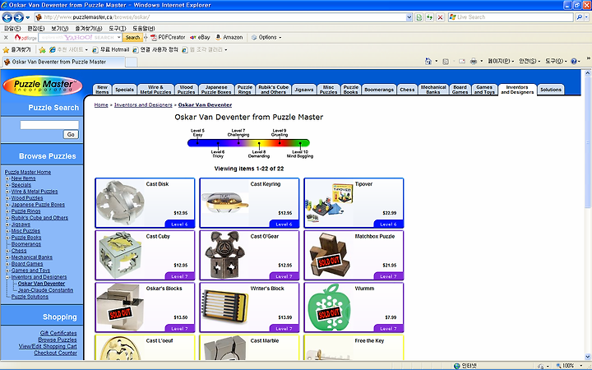Open PDFCreator toolbar button
This screenshot has width=592, height=370.
coord(168,37)
